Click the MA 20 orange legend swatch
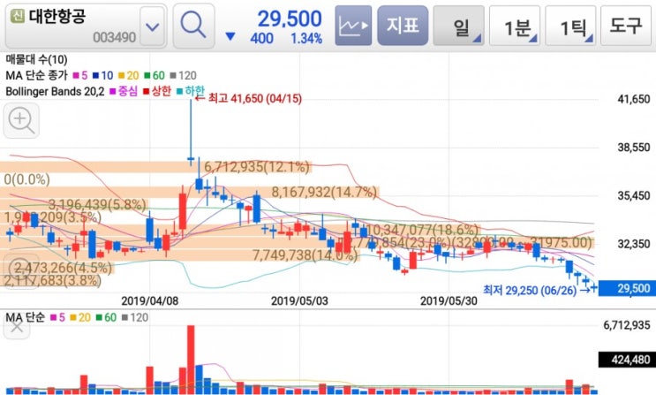This screenshot has height=395, width=656. pyautogui.click(x=121, y=75)
